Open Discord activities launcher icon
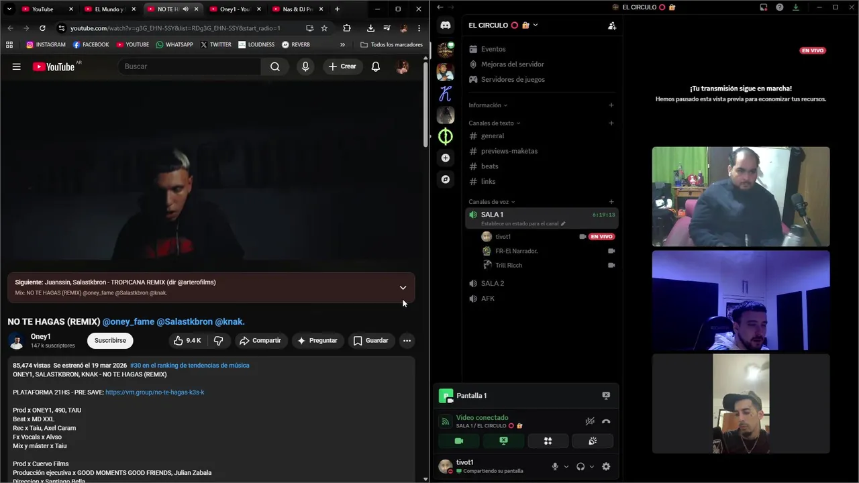 coord(548,441)
